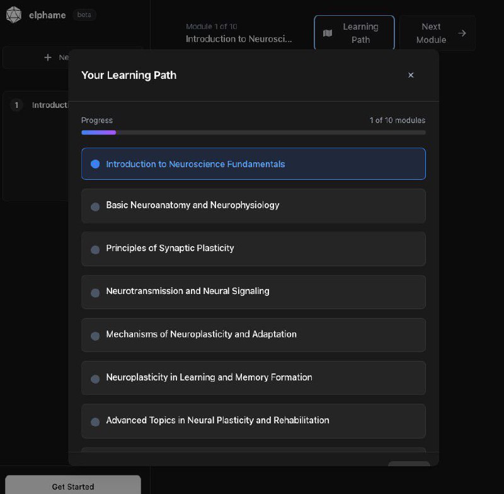Select Mechanisms of Neuroplasticity and Adaptation module
Viewport: 504px width, 494px height.
[253, 334]
